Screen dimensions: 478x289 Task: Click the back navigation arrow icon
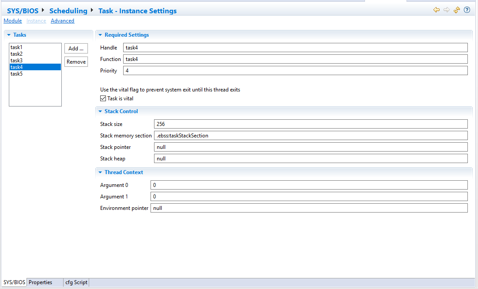(x=436, y=10)
